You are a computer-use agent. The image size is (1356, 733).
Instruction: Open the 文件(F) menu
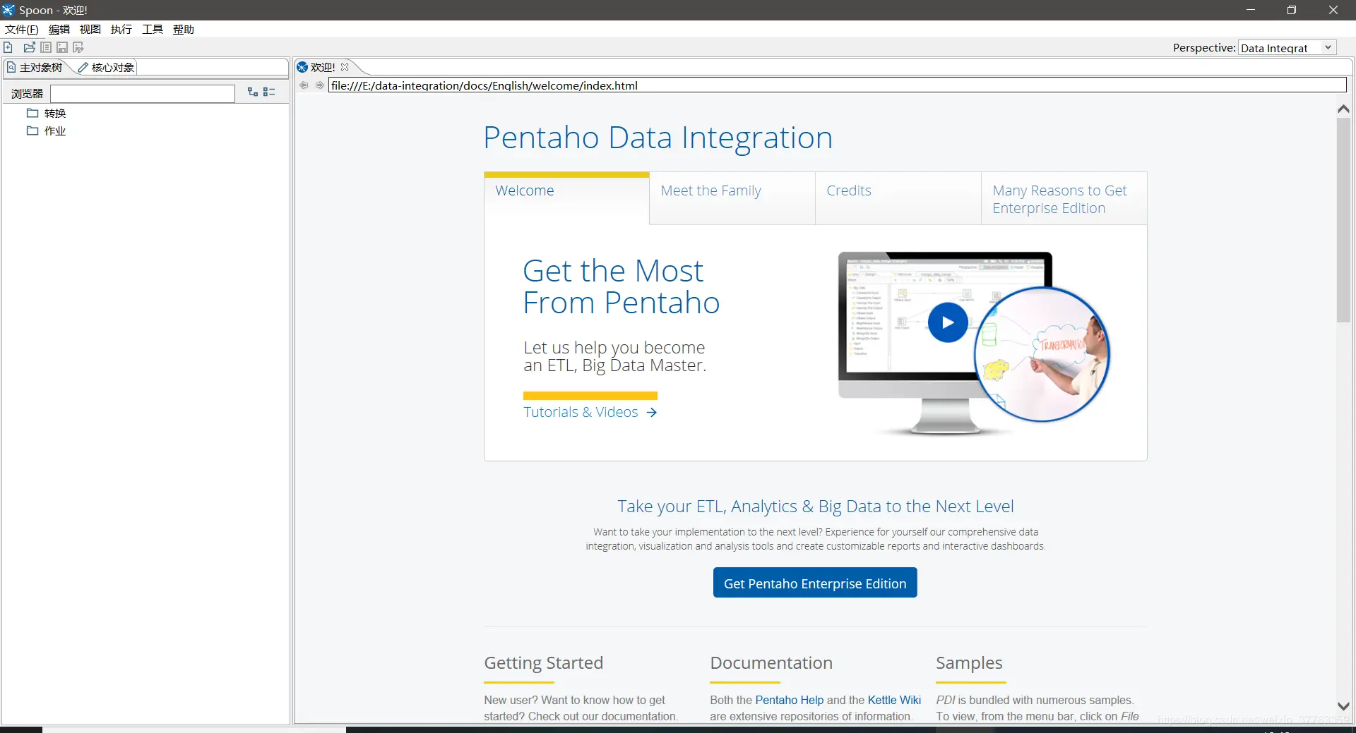point(22,29)
